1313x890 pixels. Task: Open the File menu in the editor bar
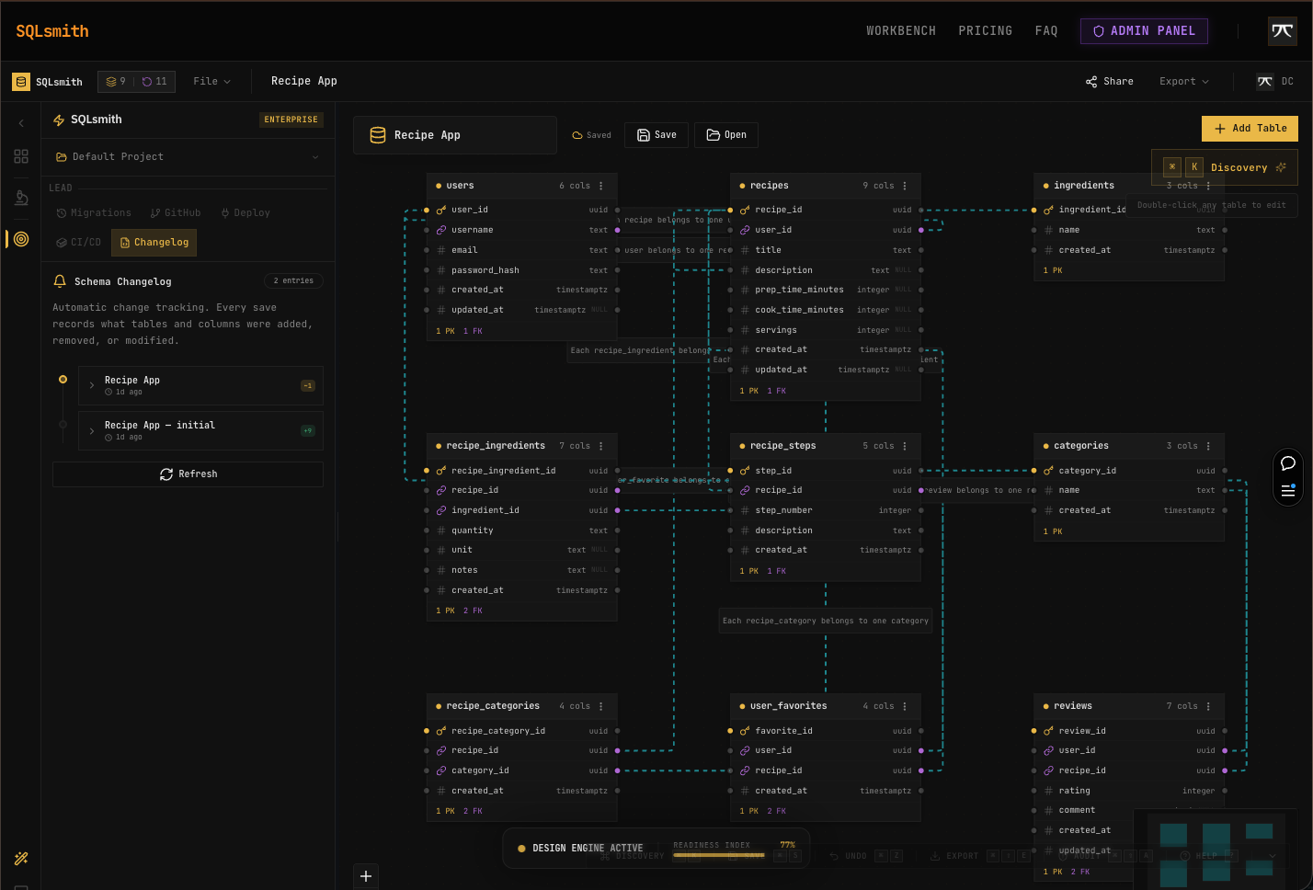pos(211,81)
